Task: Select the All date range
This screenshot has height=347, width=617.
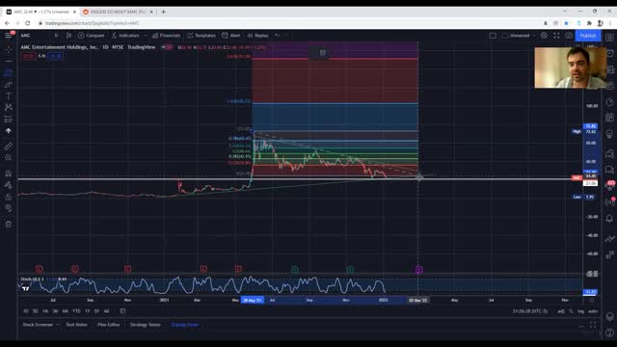Action: (106, 311)
